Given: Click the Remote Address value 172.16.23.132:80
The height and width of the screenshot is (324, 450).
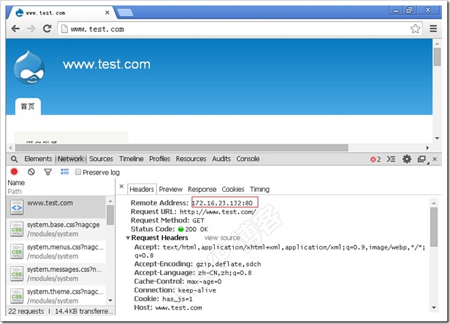Looking at the screenshot, I should tap(222, 203).
